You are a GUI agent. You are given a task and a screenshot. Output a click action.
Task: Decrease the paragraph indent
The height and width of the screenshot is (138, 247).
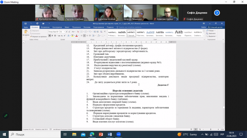tap(95, 32)
